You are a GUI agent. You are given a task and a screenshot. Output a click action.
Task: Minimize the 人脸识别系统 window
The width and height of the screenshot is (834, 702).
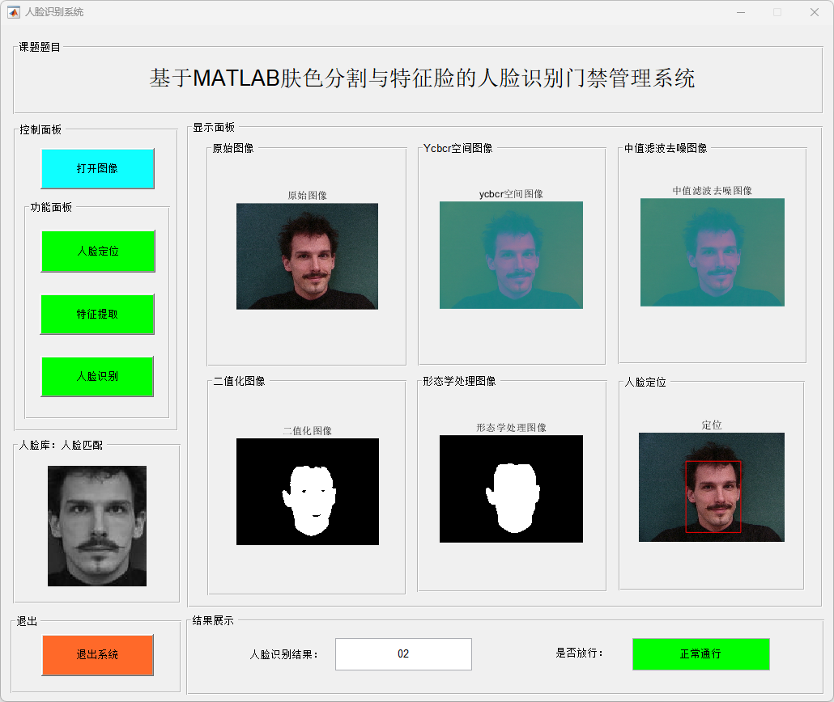741,12
